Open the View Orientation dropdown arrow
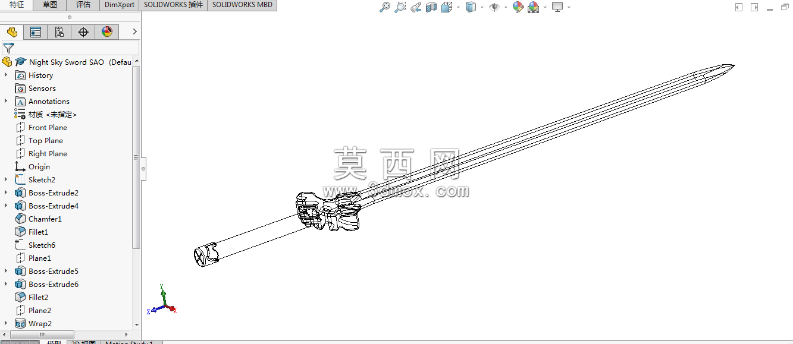 pyautogui.click(x=458, y=8)
